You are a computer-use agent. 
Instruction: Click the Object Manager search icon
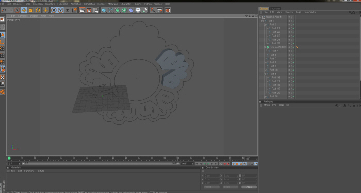point(350,12)
